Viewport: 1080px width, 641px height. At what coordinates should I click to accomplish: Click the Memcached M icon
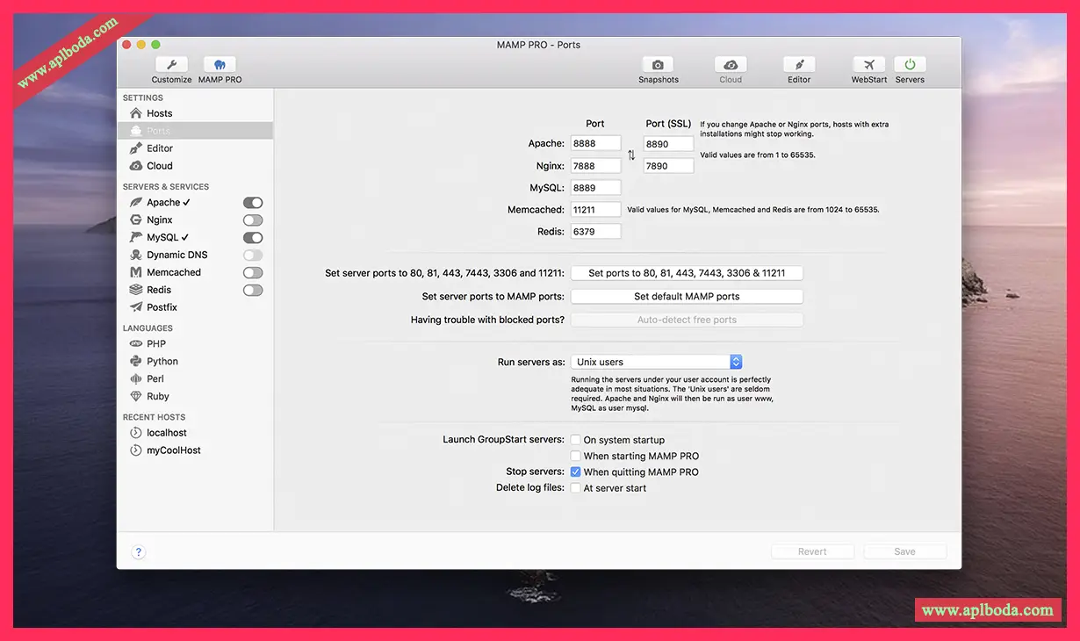coord(136,273)
